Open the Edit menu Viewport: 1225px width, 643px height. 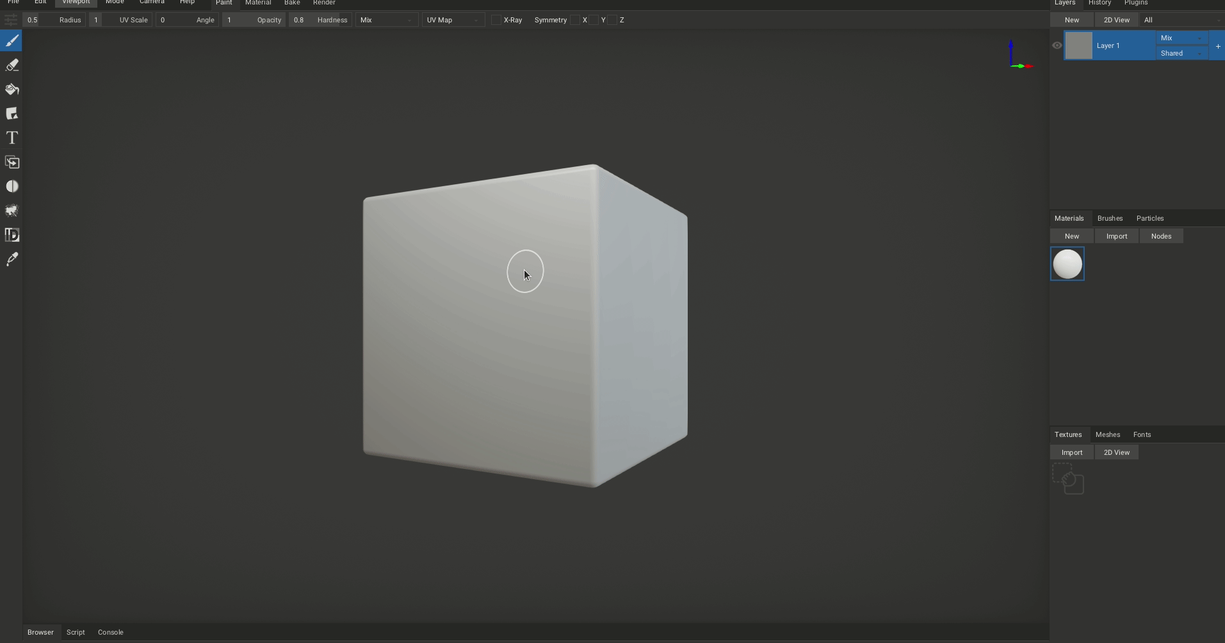[40, 3]
